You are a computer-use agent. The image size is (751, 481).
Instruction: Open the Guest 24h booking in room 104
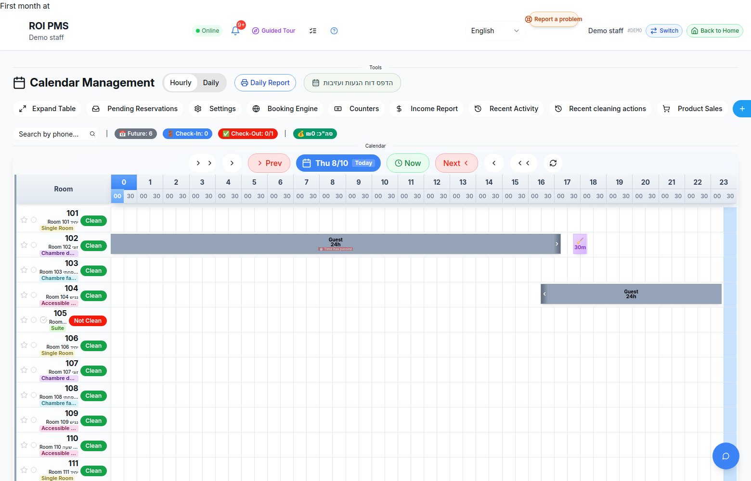coord(631,294)
